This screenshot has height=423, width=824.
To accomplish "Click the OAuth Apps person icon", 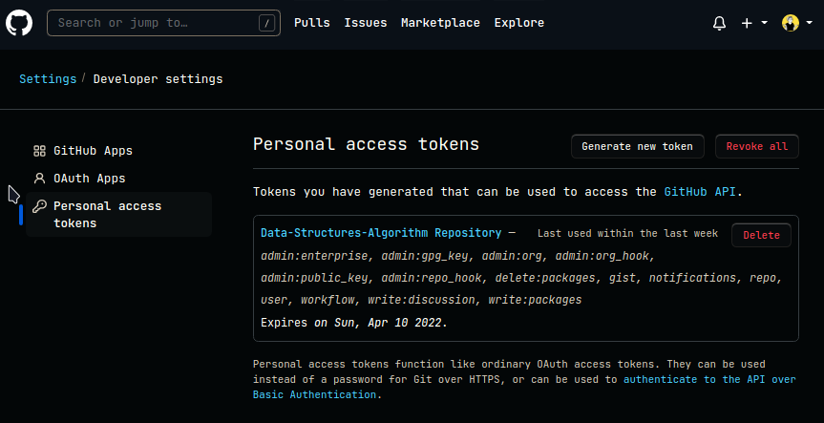I will click(x=39, y=179).
